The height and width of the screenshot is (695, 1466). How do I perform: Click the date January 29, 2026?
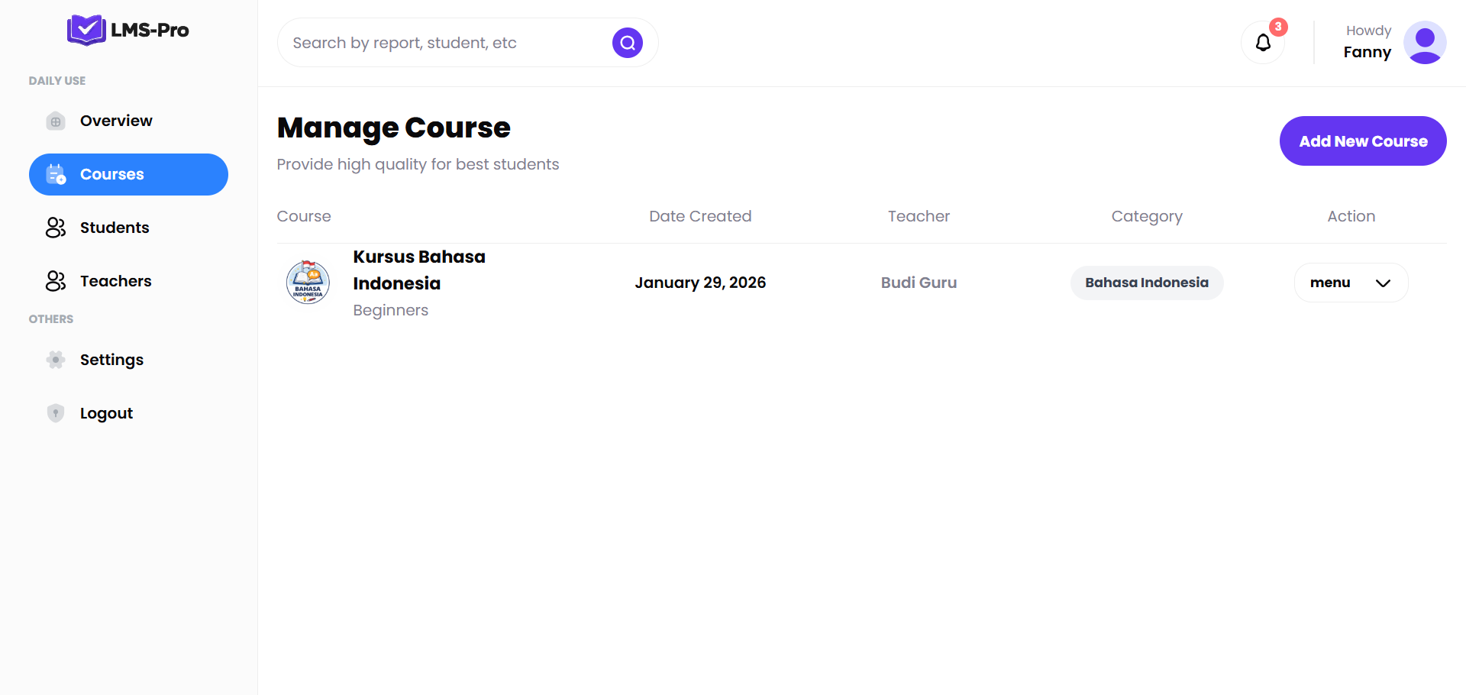(700, 283)
